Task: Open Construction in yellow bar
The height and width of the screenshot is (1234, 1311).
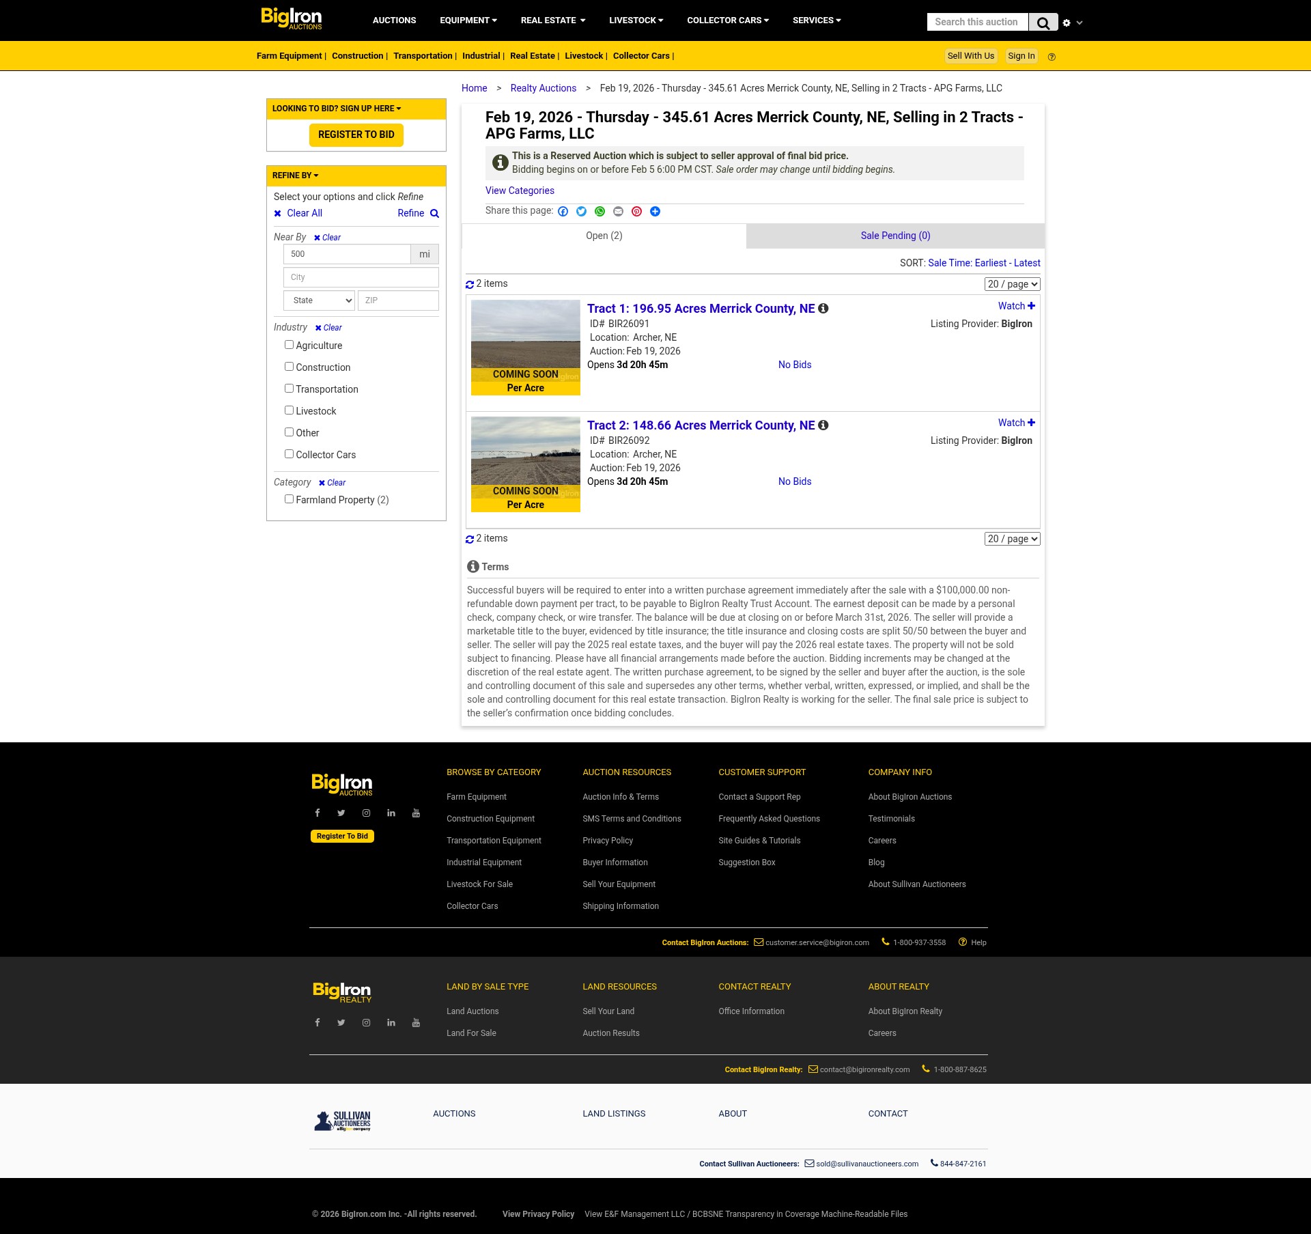Action: (357, 56)
